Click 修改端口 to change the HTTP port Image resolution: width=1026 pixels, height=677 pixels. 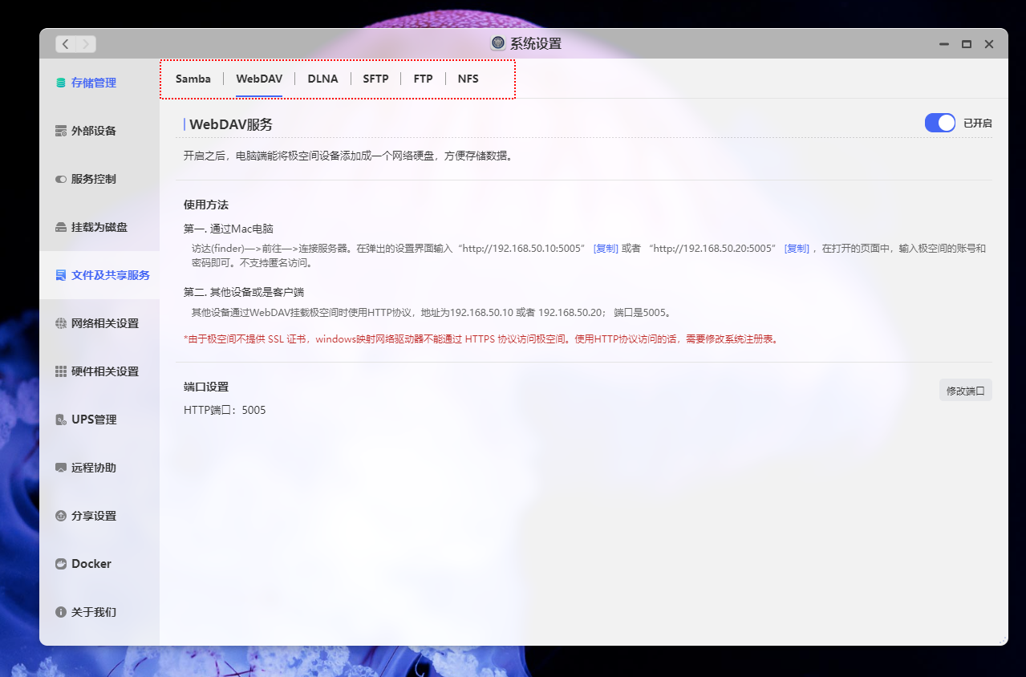[965, 389]
